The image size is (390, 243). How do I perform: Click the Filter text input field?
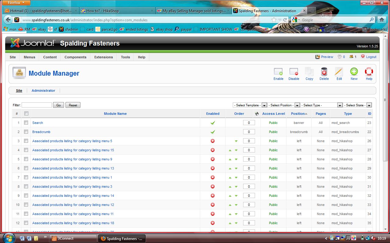(37, 105)
